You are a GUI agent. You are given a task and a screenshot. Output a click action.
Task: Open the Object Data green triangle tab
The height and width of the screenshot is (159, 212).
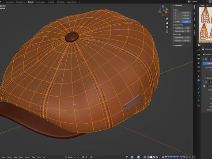click(x=199, y=96)
